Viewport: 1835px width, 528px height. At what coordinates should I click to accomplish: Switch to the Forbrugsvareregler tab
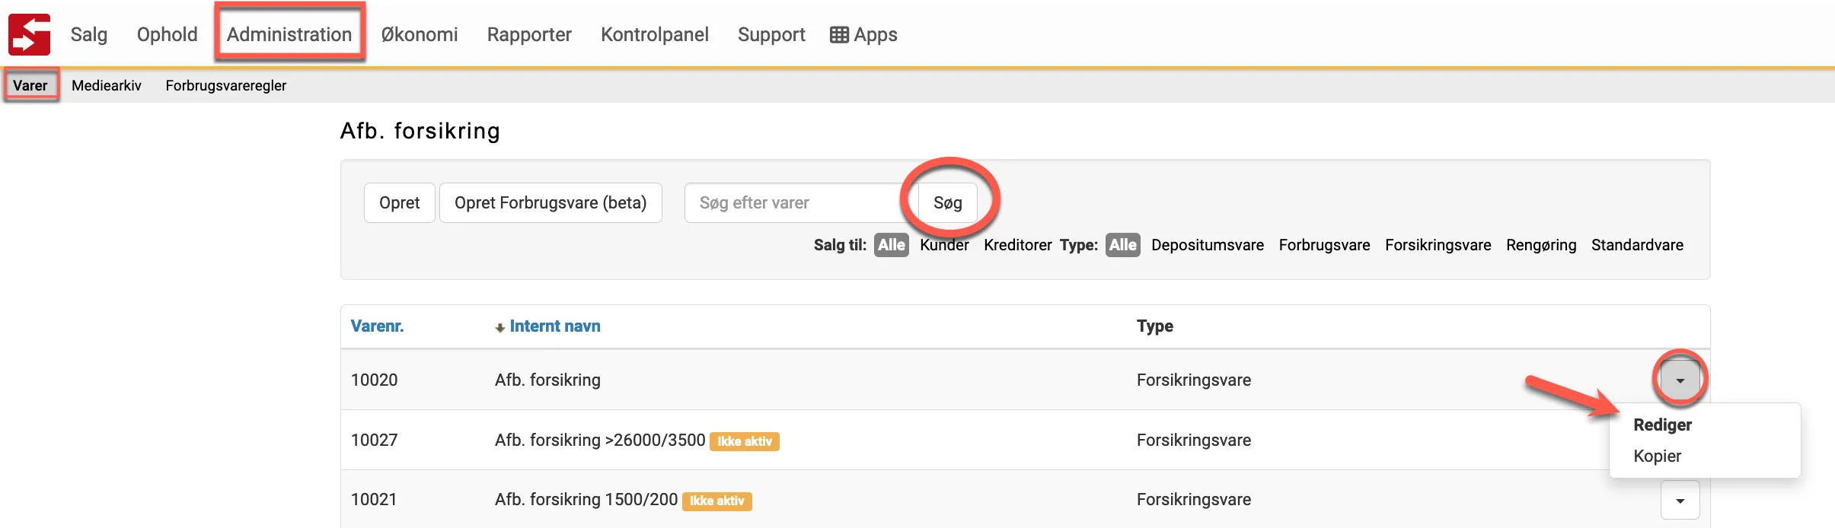pyautogui.click(x=226, y=85)
